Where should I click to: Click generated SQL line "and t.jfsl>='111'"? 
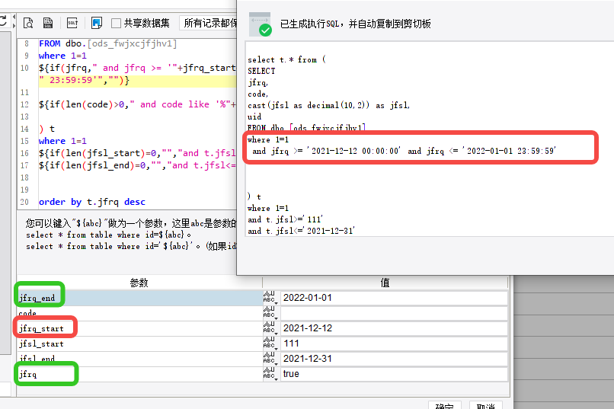click(x=285, y=219)
